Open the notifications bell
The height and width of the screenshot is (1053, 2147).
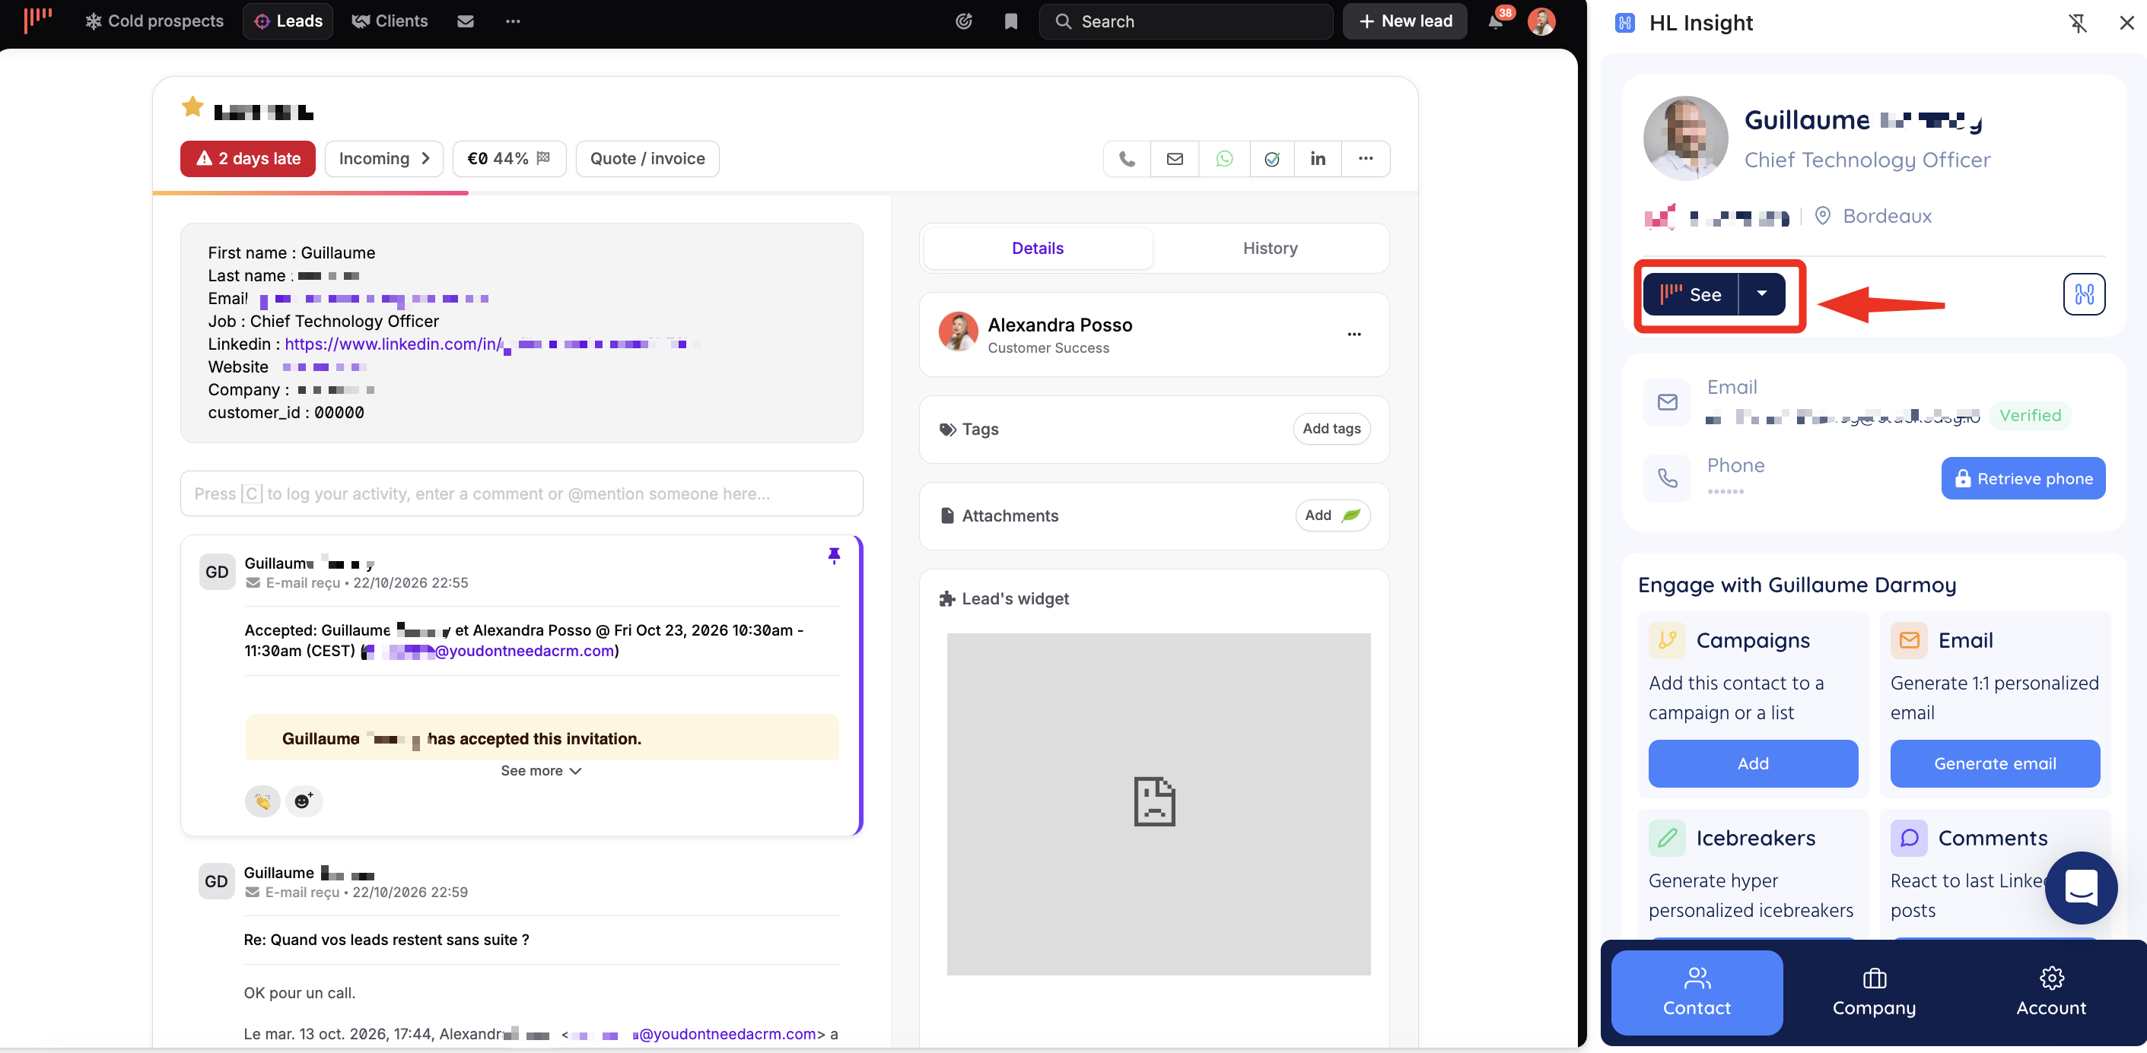coord(1496,21)
